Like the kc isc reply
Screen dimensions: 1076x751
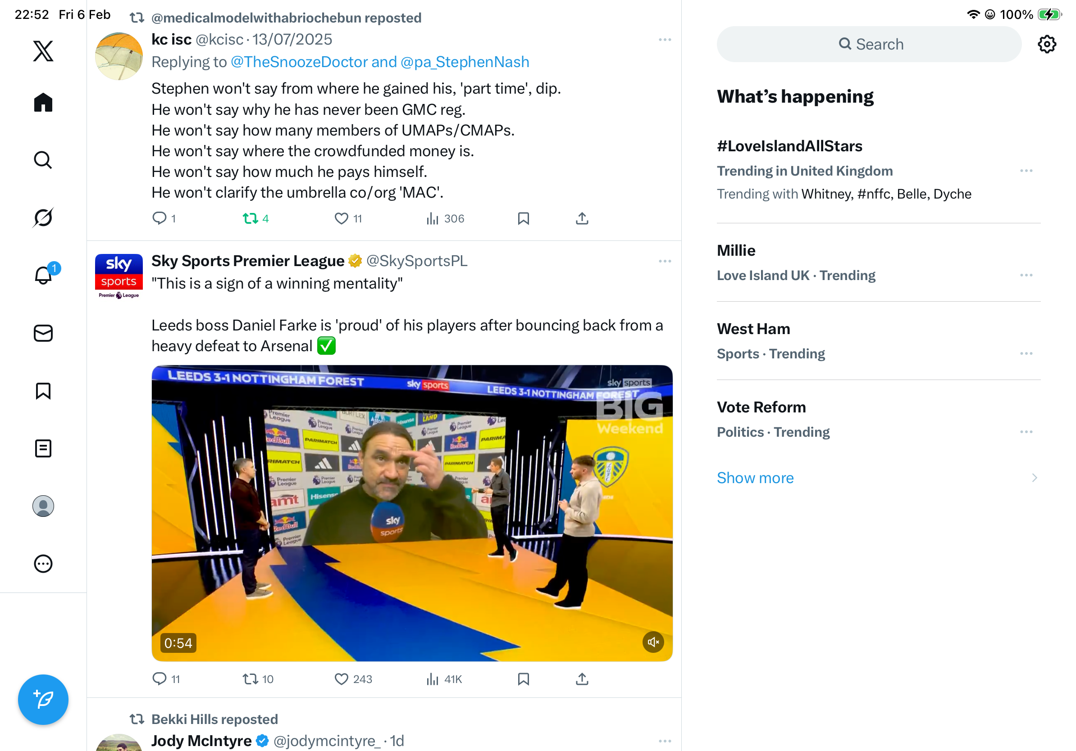coord(341,218)
